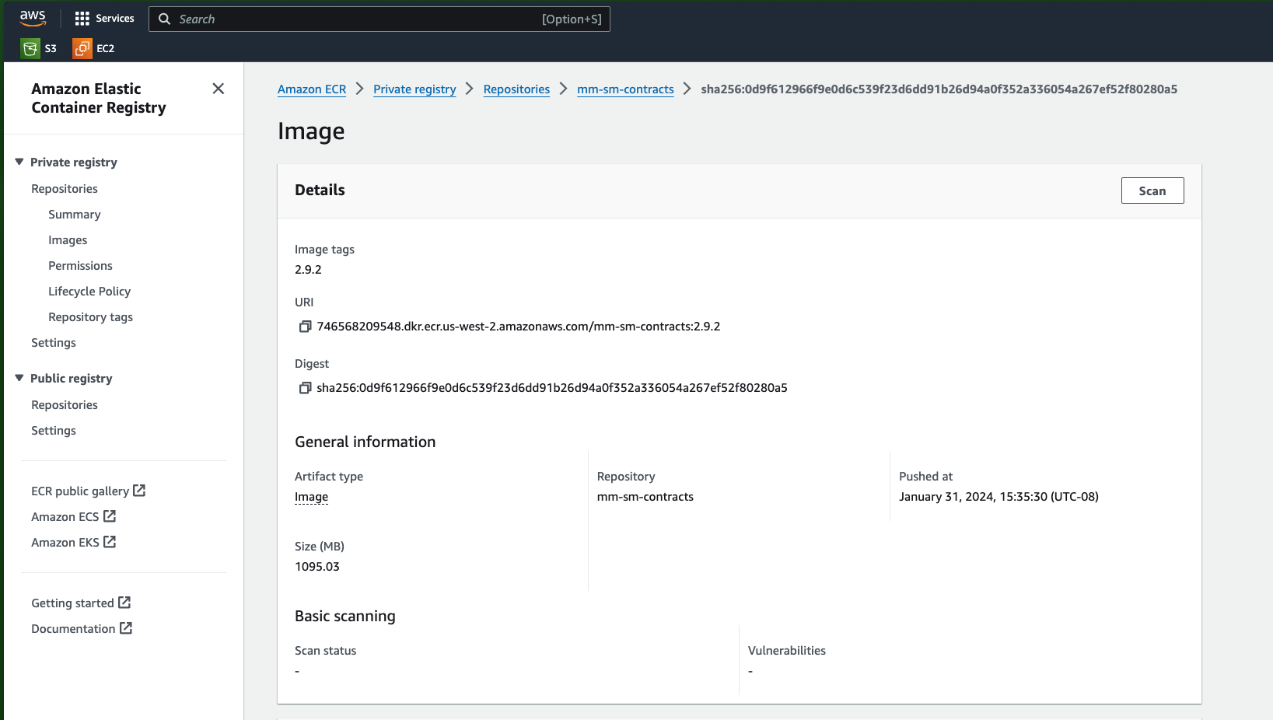Copy the image URI
The height and width of the screenshot is (720, 1273).
[x=305, y=327]
